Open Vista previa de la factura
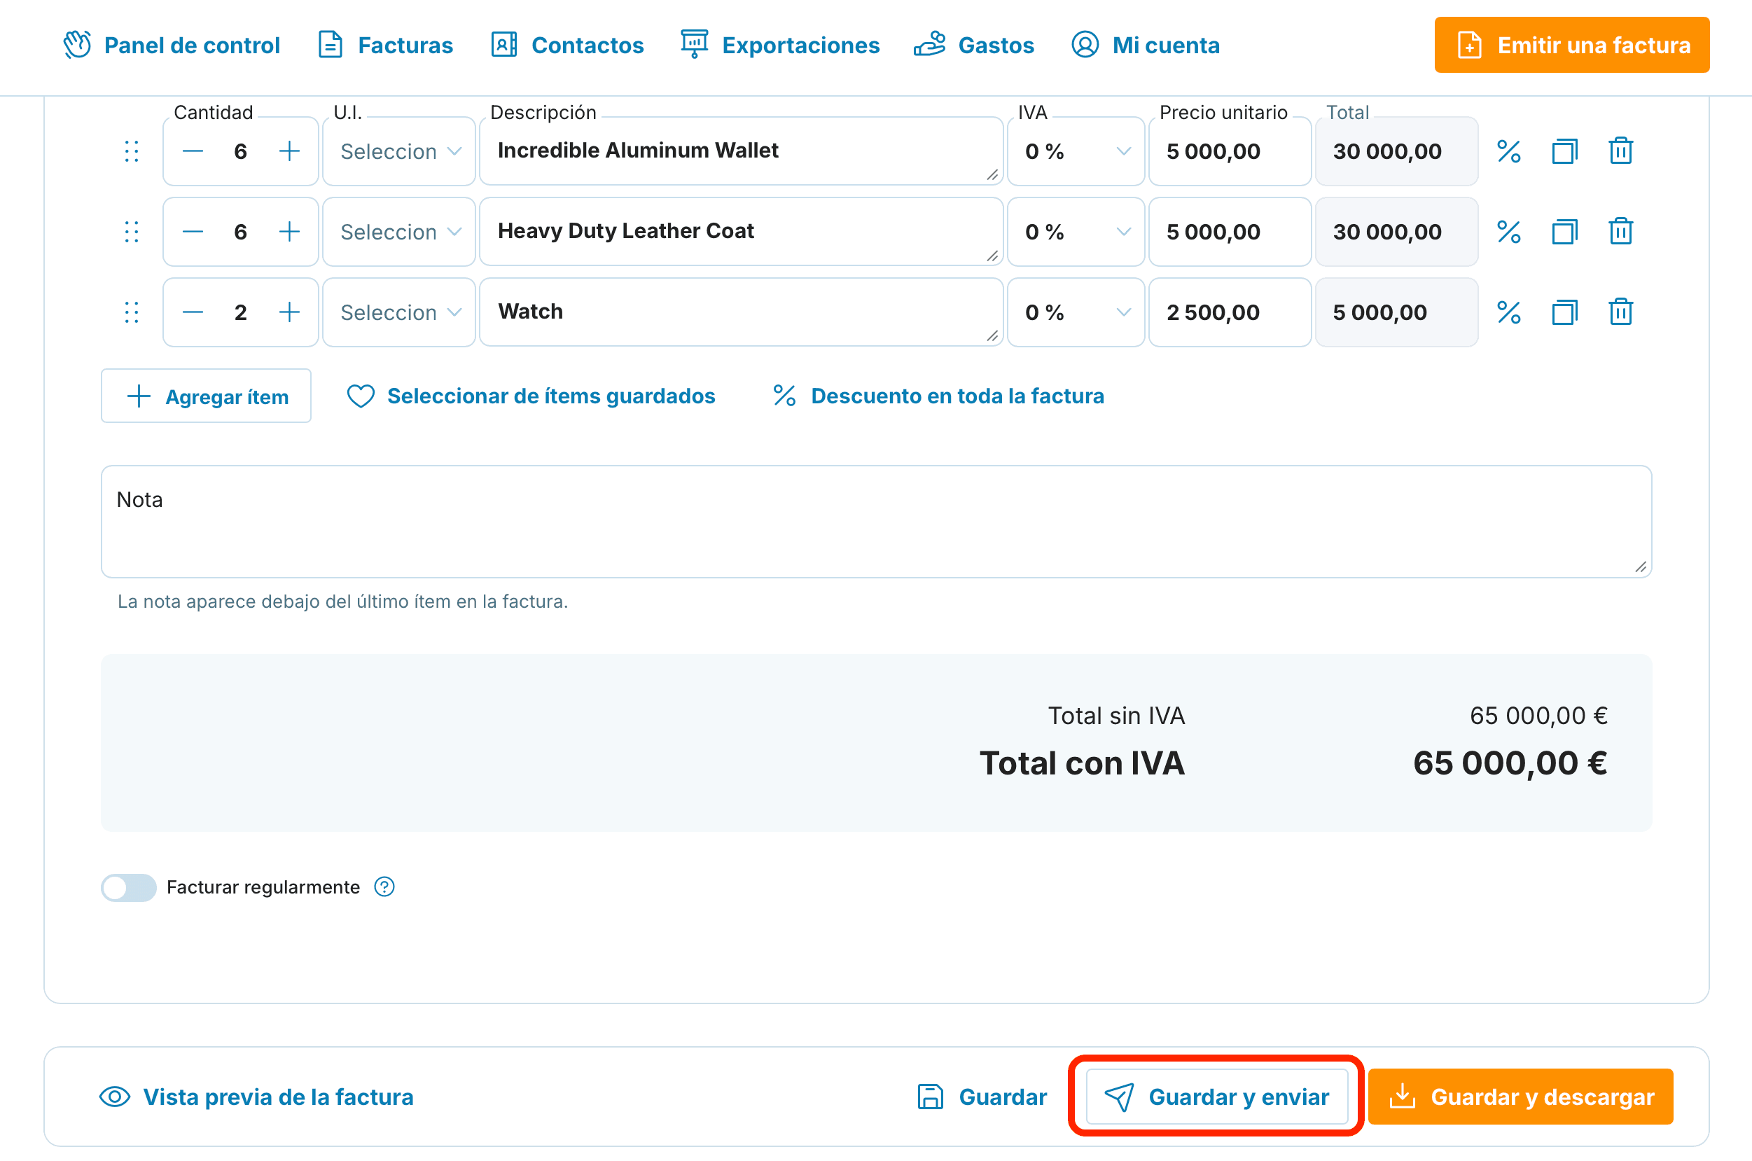Screen dimensions: 1752x1161 256,1097
